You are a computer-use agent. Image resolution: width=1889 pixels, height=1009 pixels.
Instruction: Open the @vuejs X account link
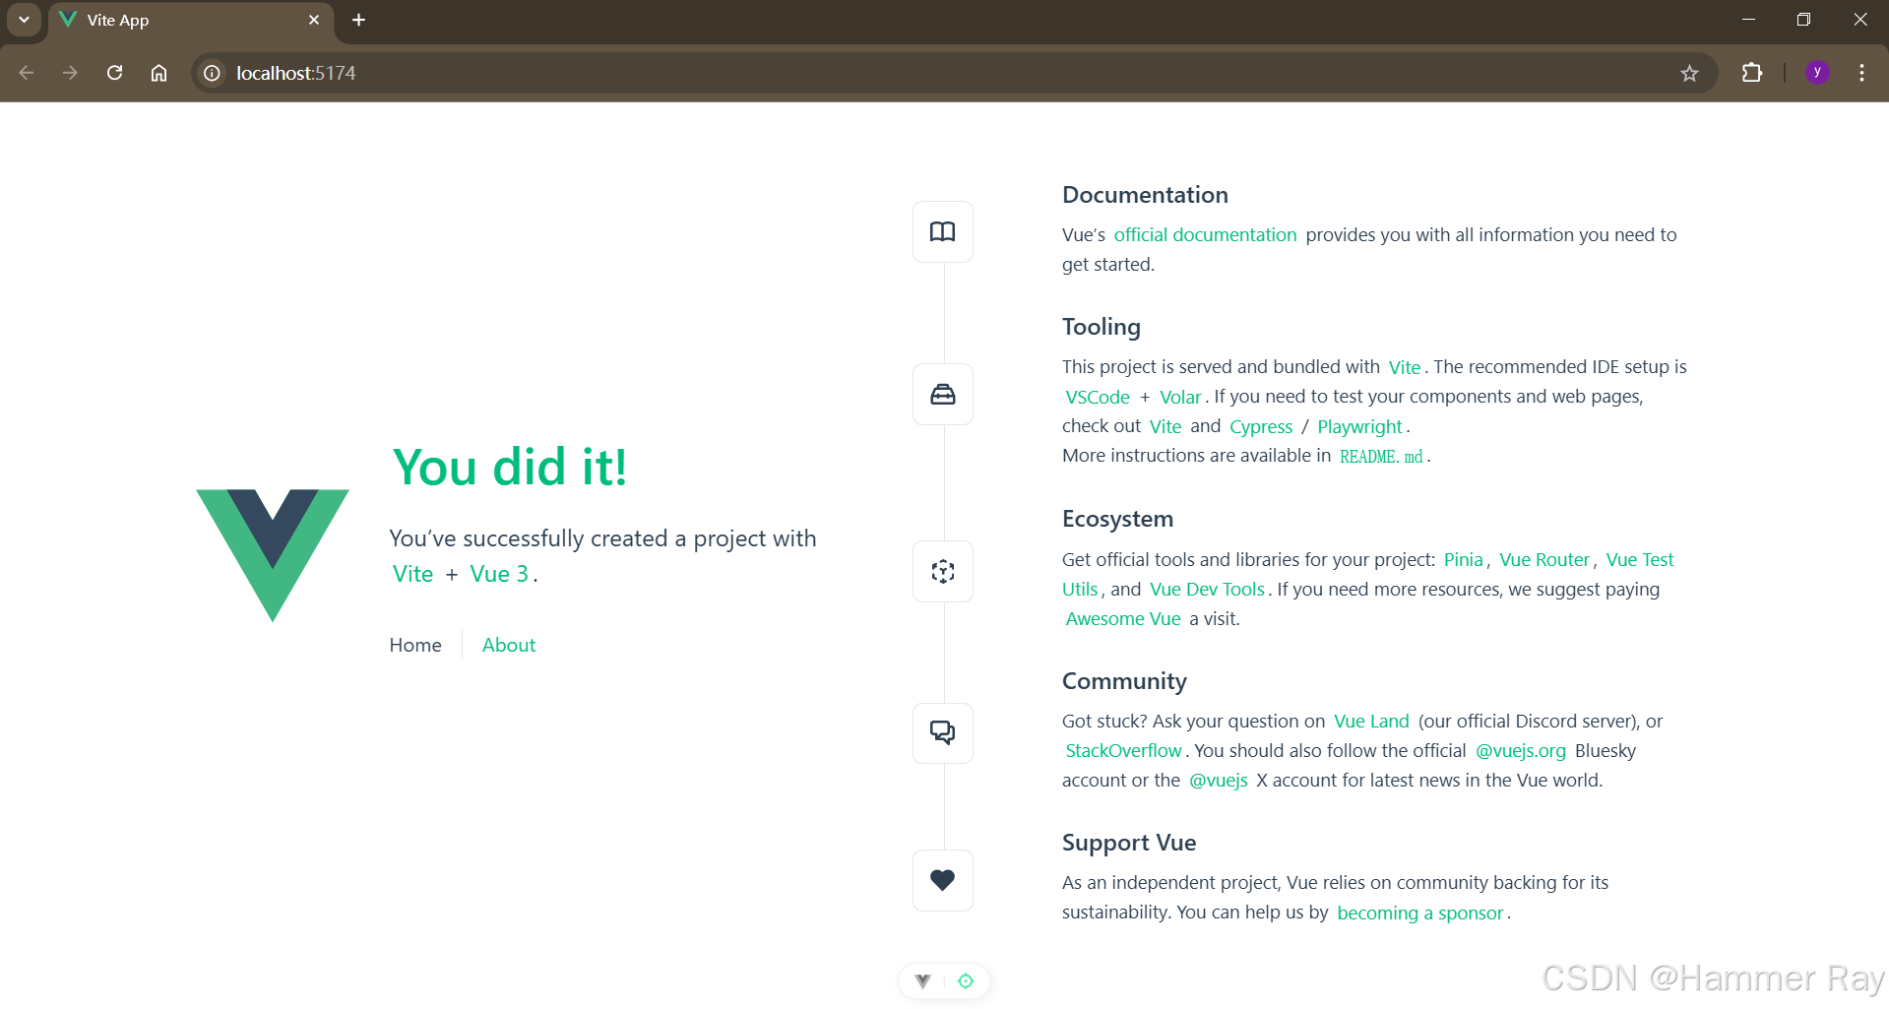point(1219,780)
